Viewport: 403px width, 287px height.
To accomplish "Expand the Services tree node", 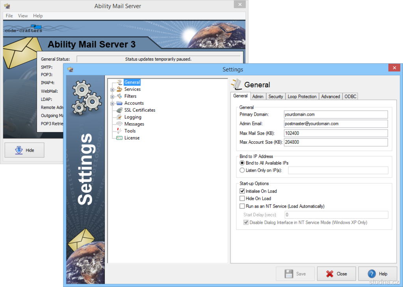I will pyautogui.click(x=112, y=90).
